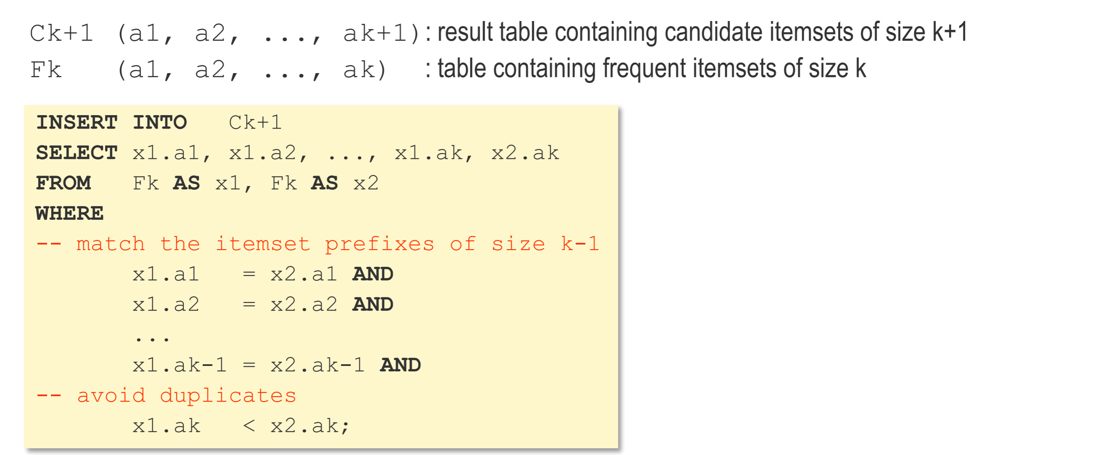Viewport: 1103px width, 455px height.
Task: Click 'Ck+1' after INSERT INTO
Action: tap(255, 122)
